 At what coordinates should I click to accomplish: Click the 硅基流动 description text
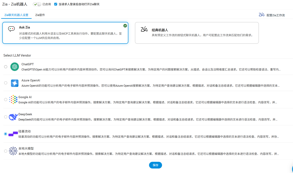pyautogui.click(x=149, y=136)
